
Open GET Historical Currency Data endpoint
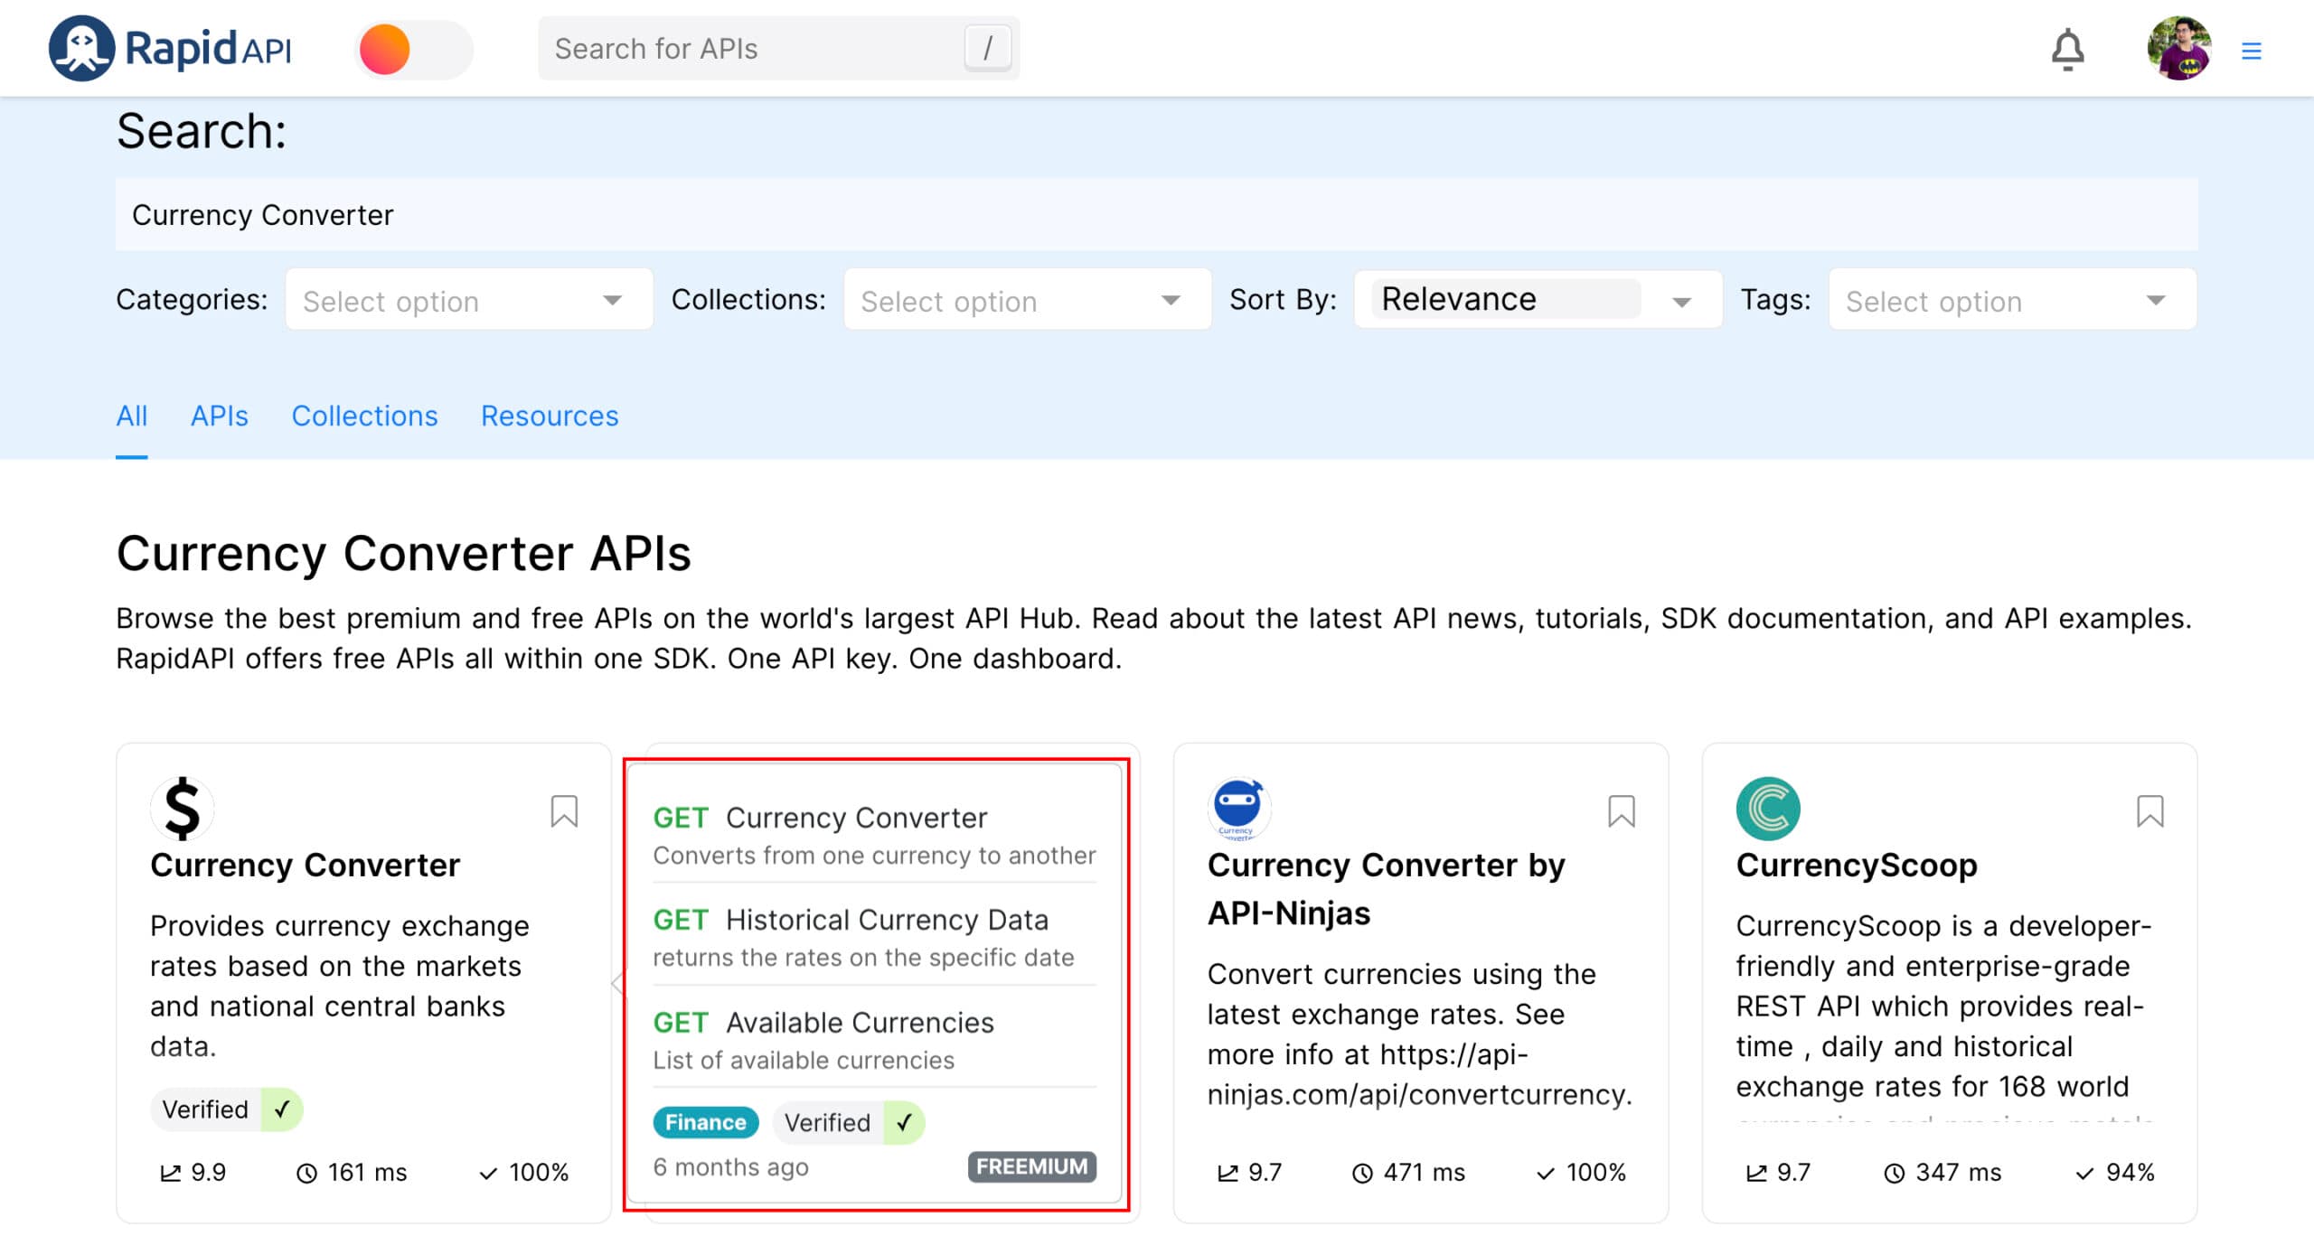(851, 920)
